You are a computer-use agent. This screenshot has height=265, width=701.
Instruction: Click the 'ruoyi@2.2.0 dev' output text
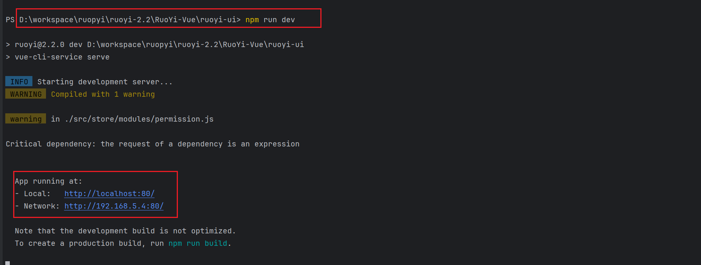[49, 44]
